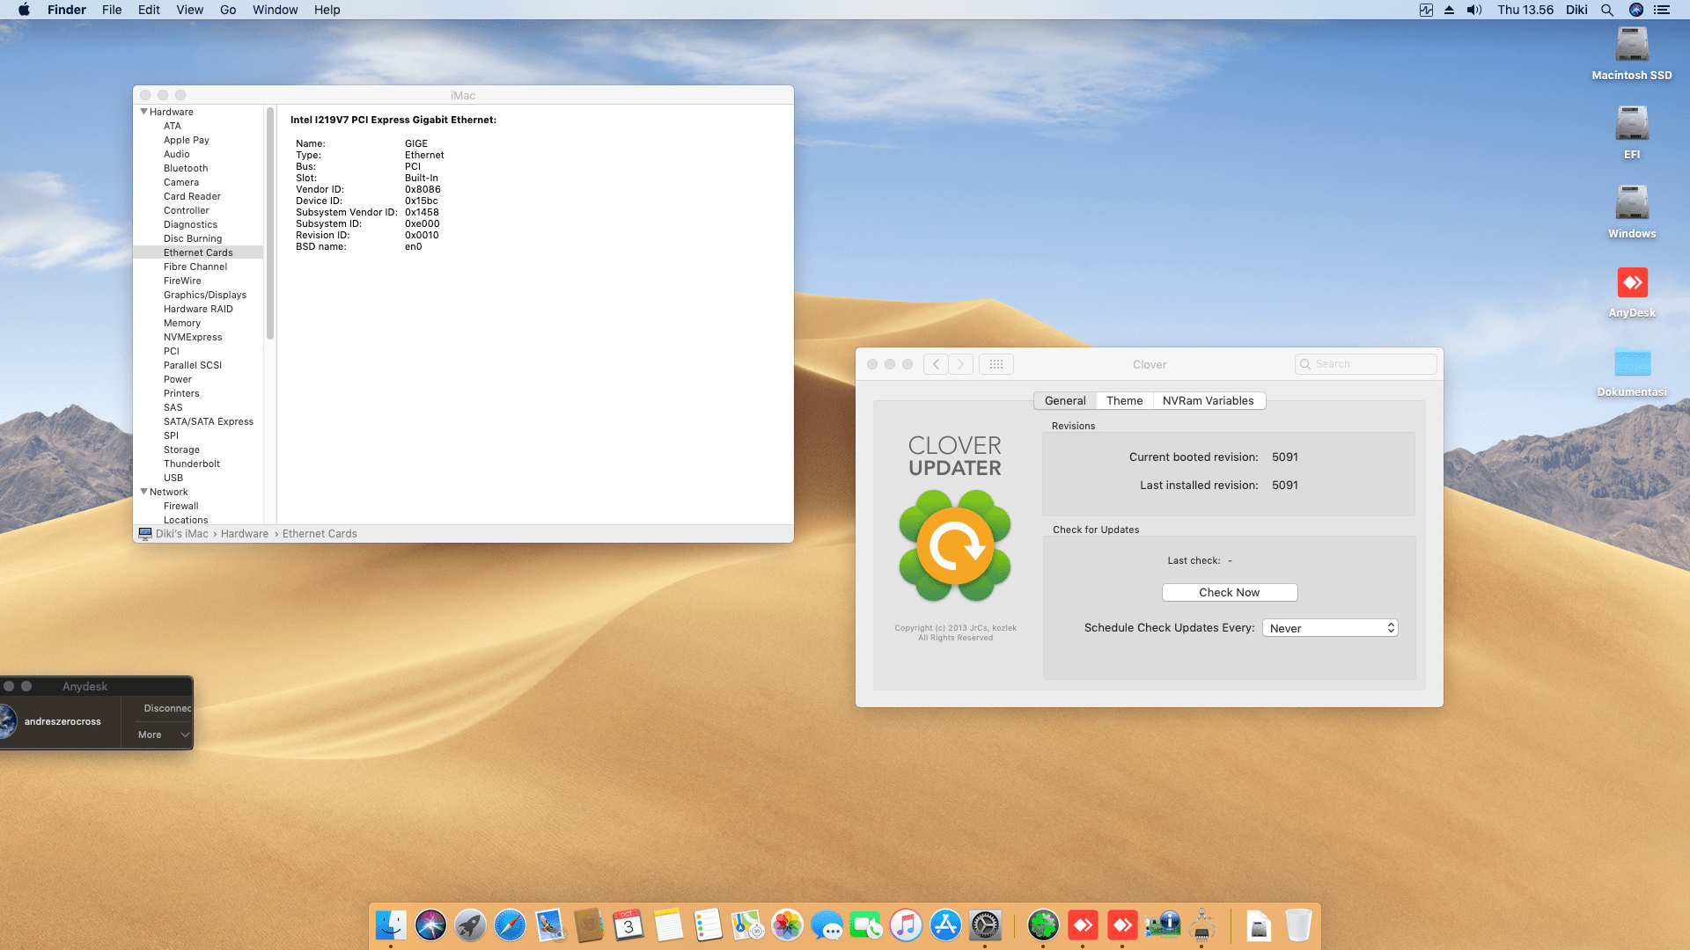Image resolution: width=1690 pixels, height=950 pixels.
Task: Switch to the Theme tab
Action: [1124, 400]
